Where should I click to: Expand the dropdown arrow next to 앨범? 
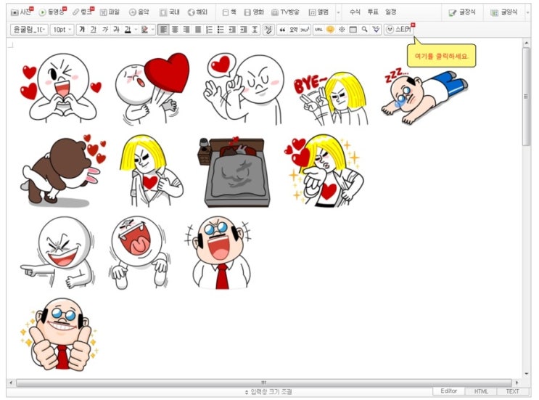click(x=338, y=12)
